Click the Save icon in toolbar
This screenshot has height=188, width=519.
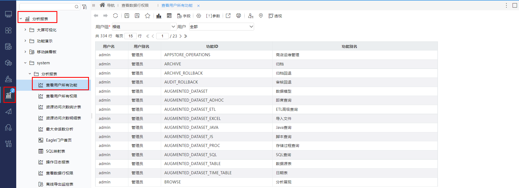127,16
